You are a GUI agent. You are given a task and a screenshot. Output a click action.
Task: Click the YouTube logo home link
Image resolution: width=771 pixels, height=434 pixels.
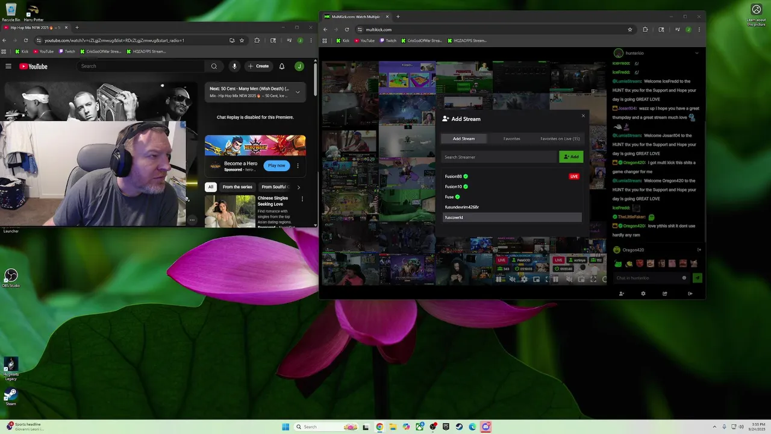(33, 66)
